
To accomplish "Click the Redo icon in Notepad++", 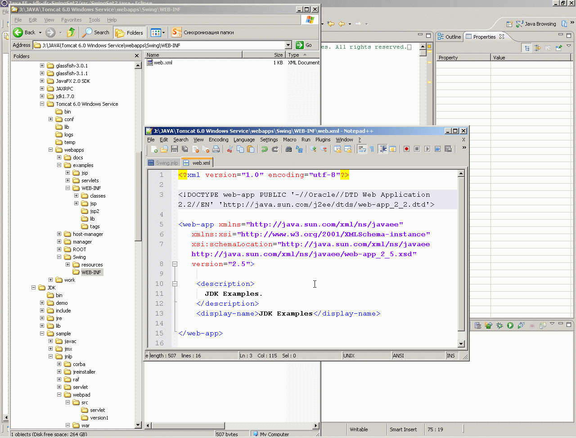I will click(x=274, y=149).
